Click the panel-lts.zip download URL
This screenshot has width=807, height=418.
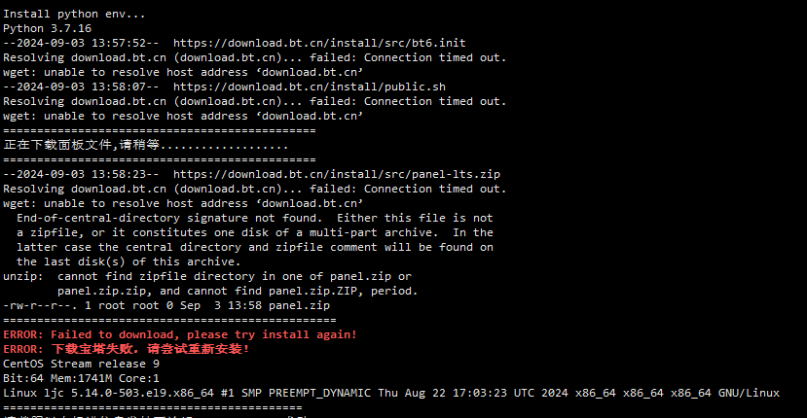point(337,174)
